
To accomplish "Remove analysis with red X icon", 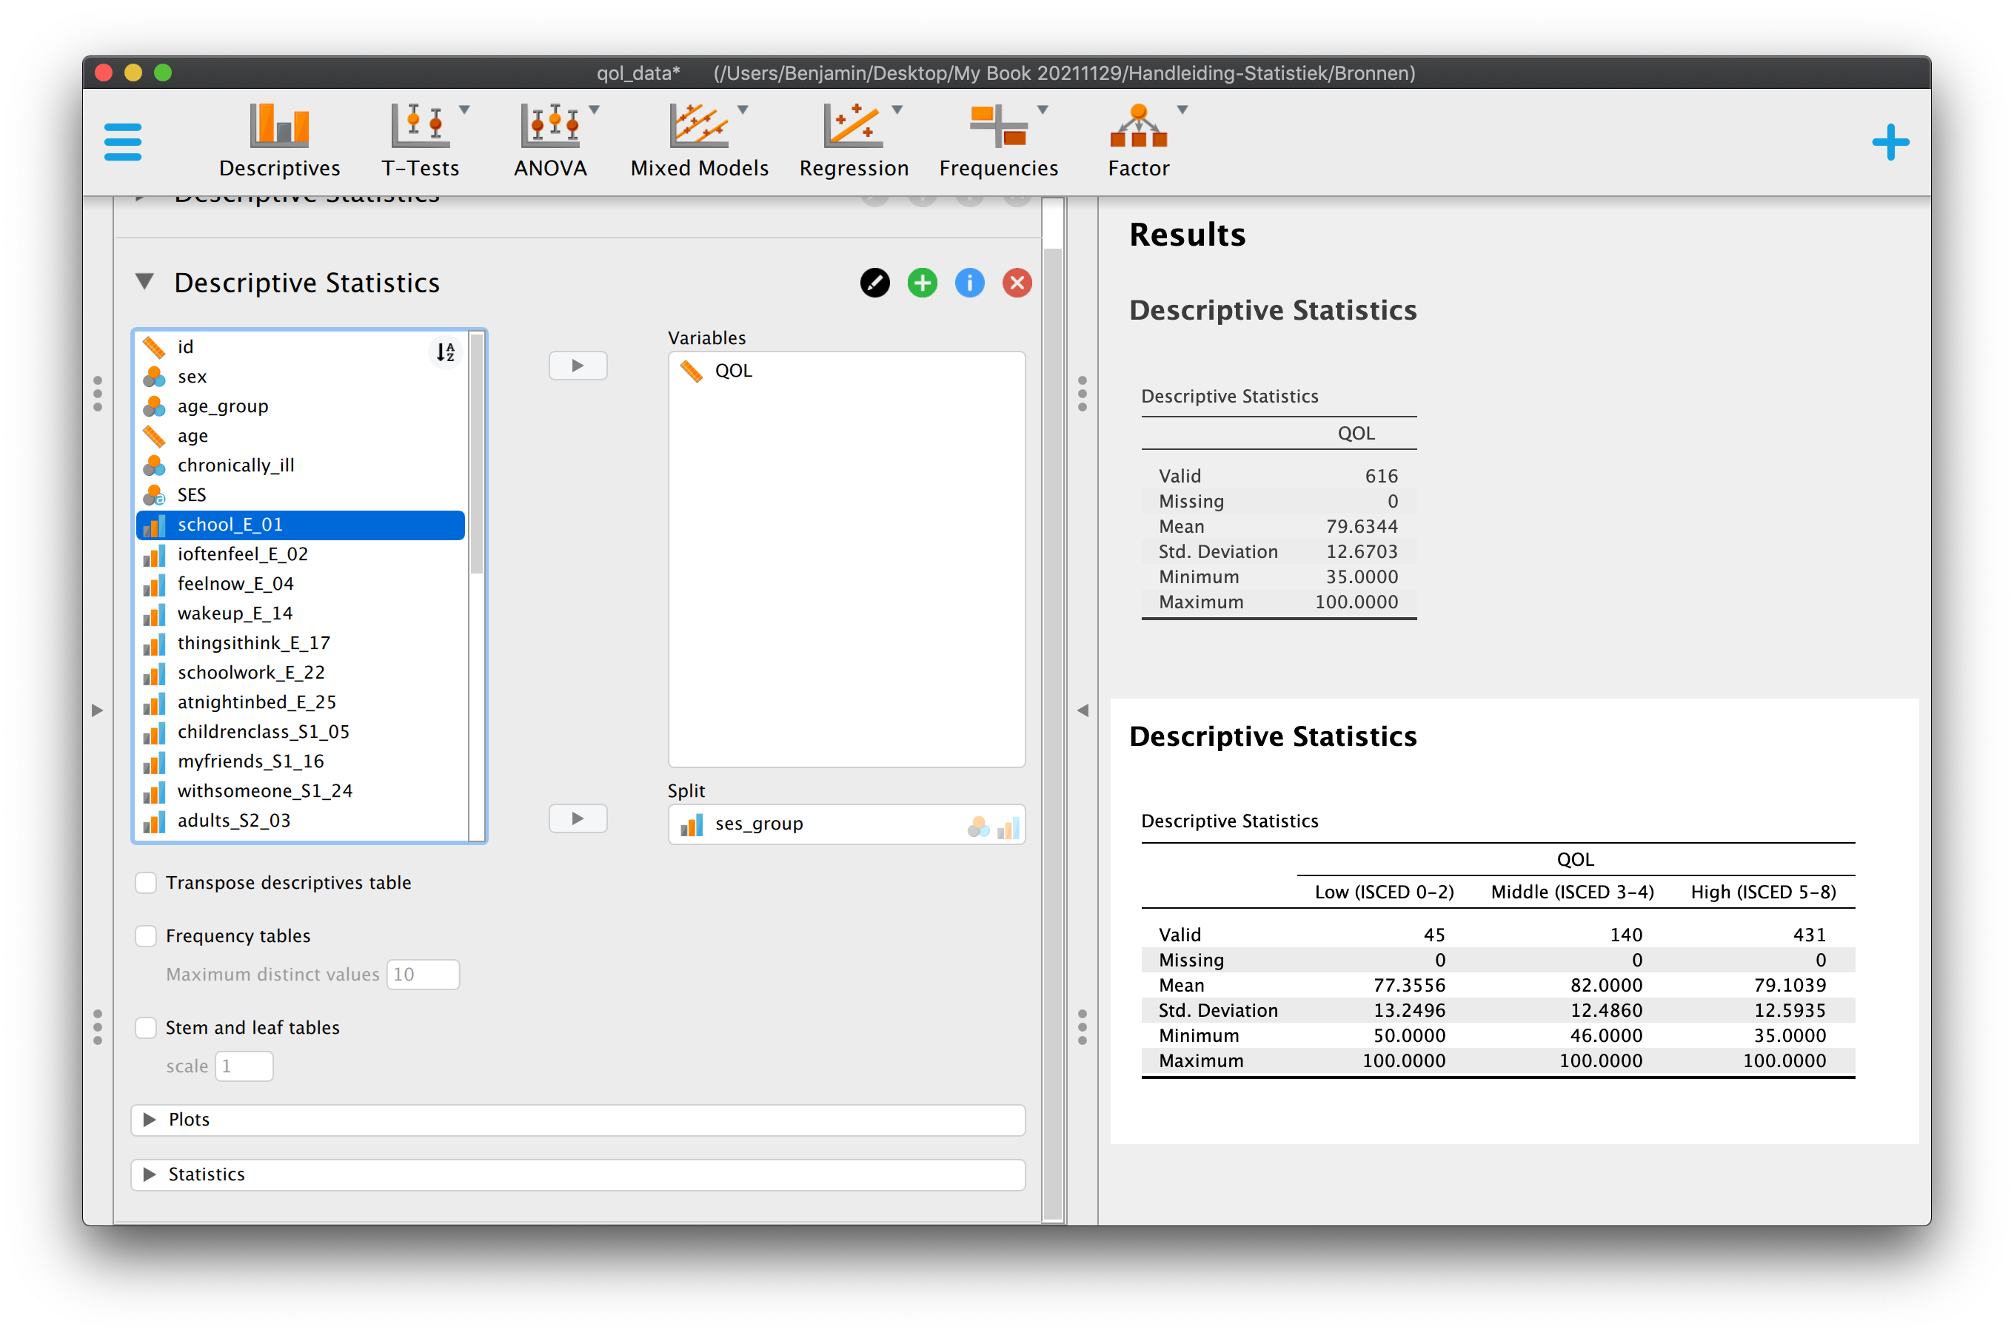I will coord(1017,283).
